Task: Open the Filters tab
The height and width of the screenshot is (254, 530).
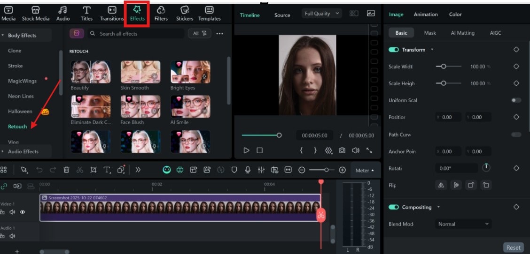Action: click(161, 14)
